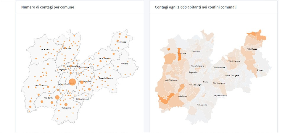Select Val di Fiemme area on the choropleth map
Viewport: 290px width, 133px height.
234,61
